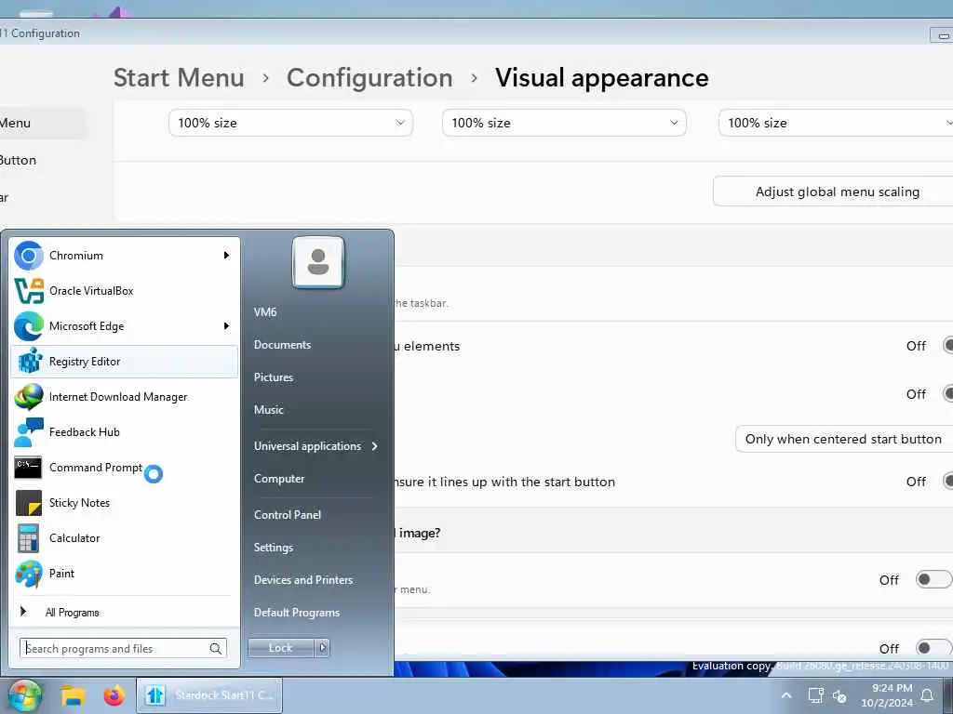Open Control Panel from start menu
Viewport: 953px width, 714px height.
[287, 515]
